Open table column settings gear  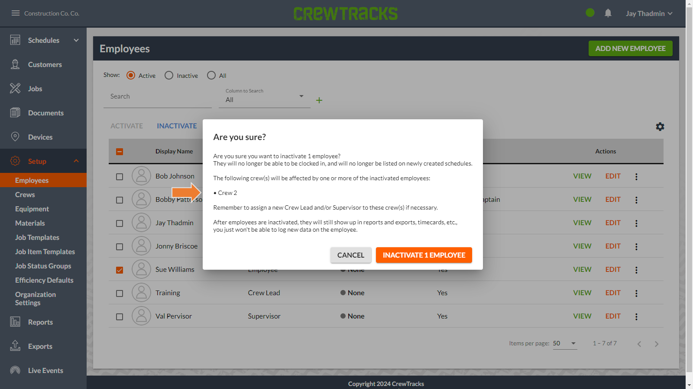(660, 127)
